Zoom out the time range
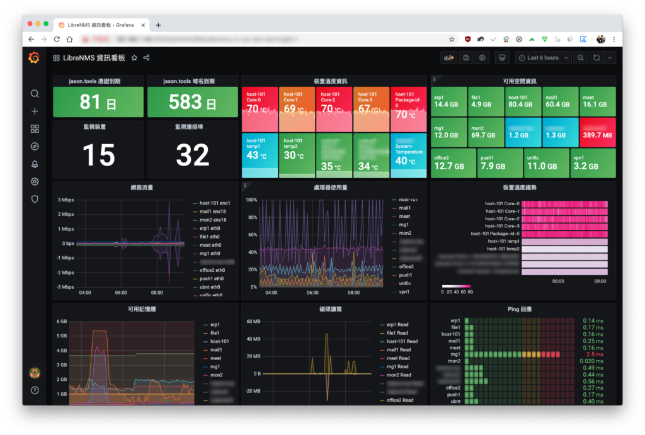The height and width of the screenshot is (435, 645). click(x=580, y=58)
